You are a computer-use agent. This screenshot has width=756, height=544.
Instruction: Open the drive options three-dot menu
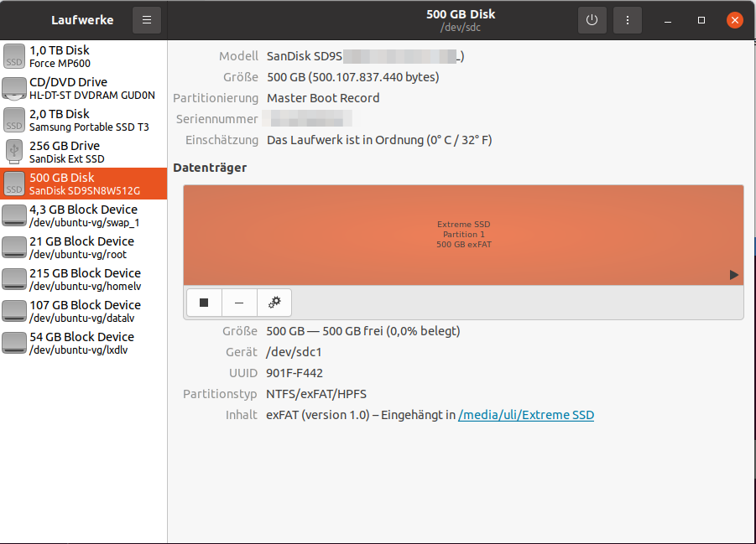tap(627, 20)
